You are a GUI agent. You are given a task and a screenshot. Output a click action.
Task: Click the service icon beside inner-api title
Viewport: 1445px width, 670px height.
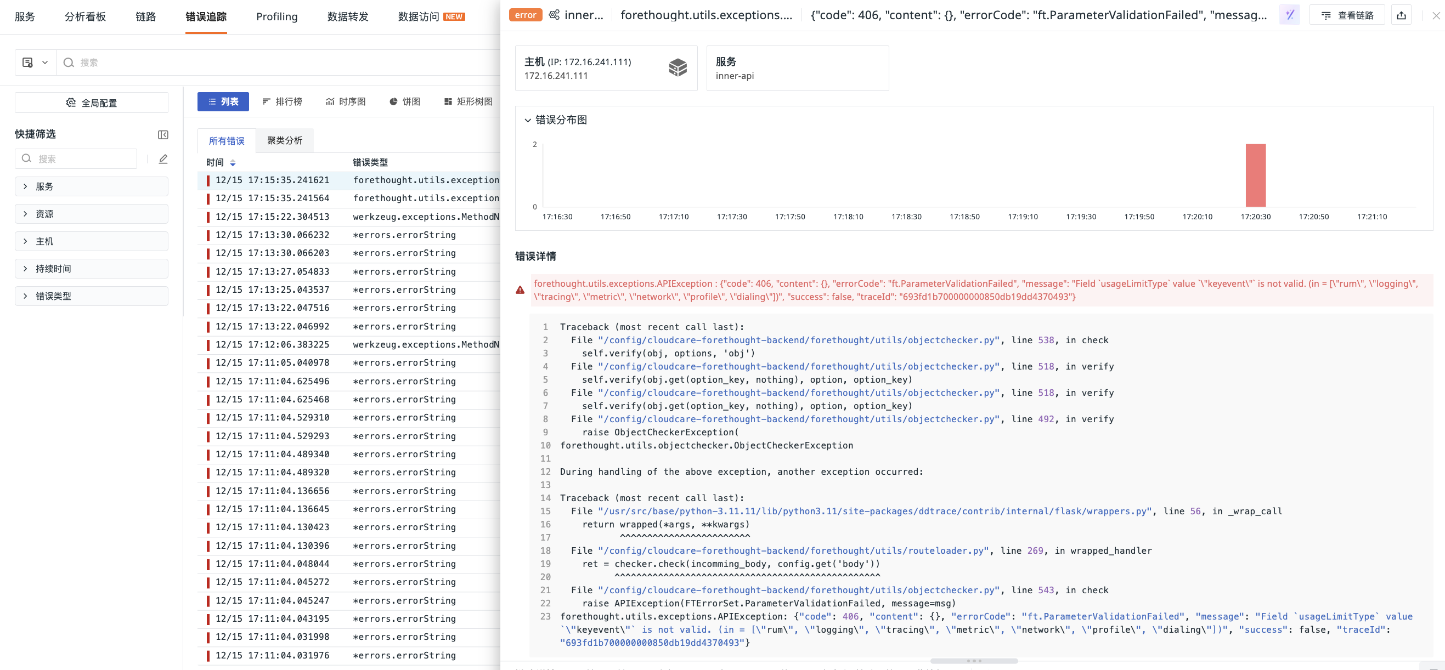click(554, 15)
